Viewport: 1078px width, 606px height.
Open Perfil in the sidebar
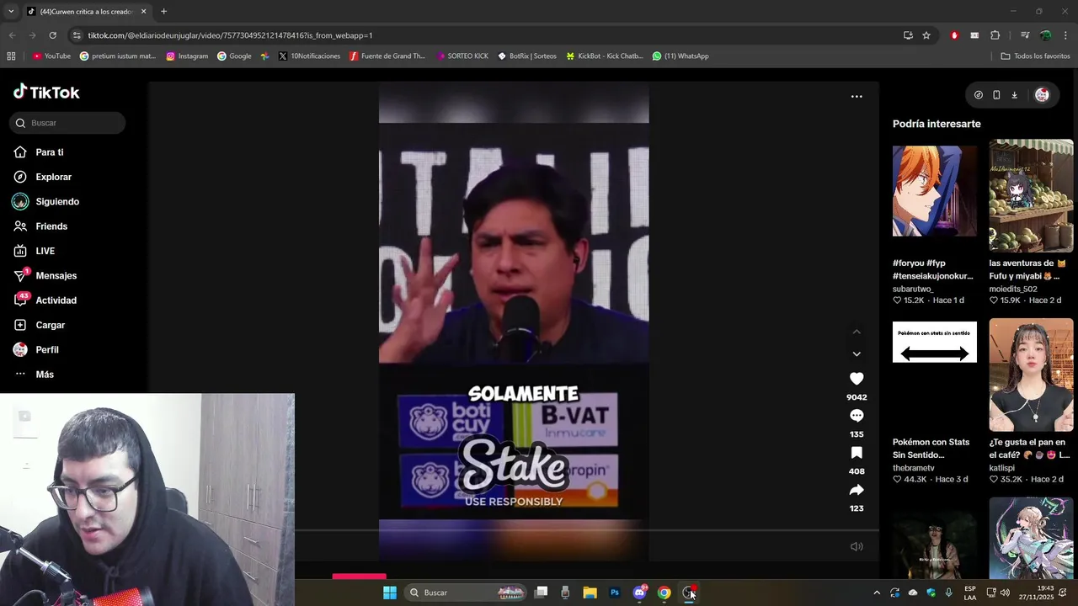pos(47,350)
